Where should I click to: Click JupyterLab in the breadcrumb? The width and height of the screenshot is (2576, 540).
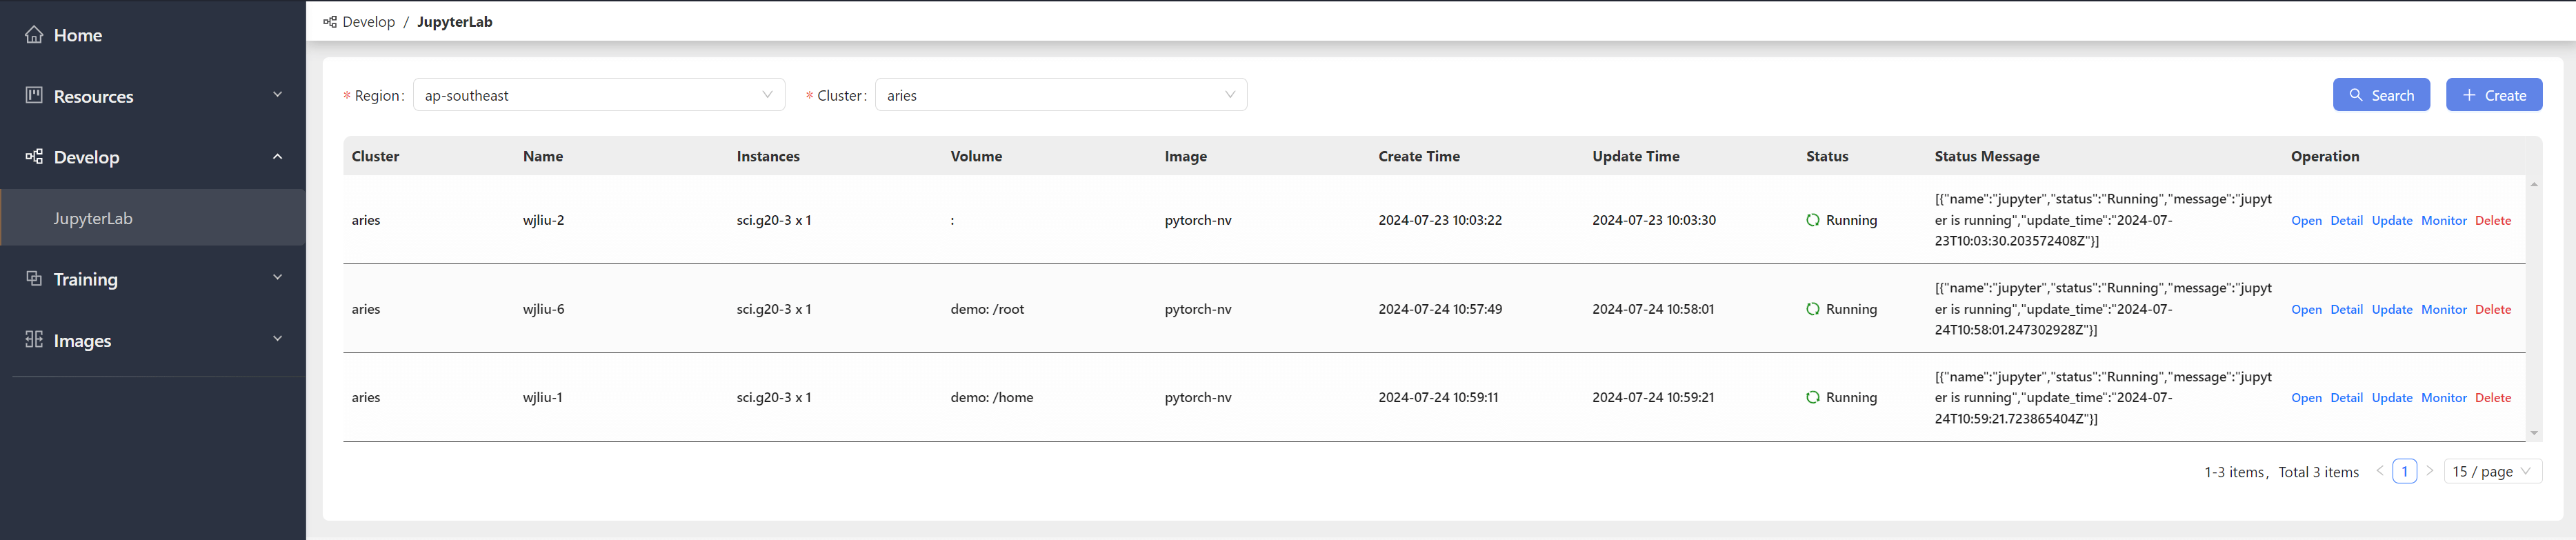click(x=455, y=22)
